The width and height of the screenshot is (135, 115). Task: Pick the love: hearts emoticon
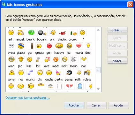coord(47,59)
